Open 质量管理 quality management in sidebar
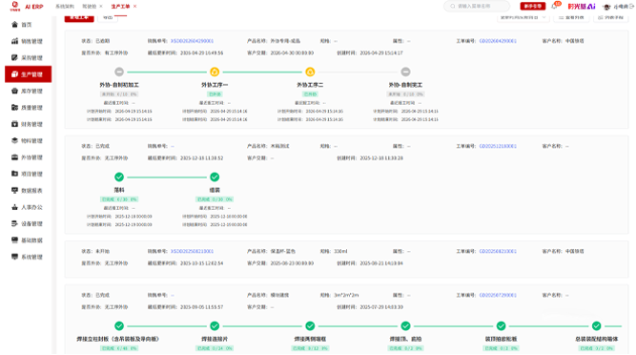Image resolution: width=636 pixels, height=355 pixels. click(28, 108)
